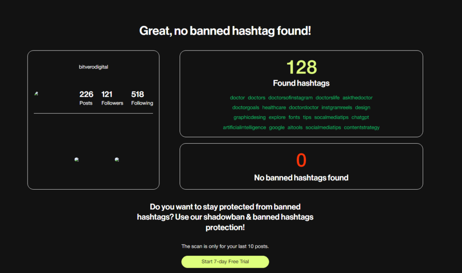Select the graphicdesing hashtag
This screenshot has width=462, height=273.
coord(249,117)
